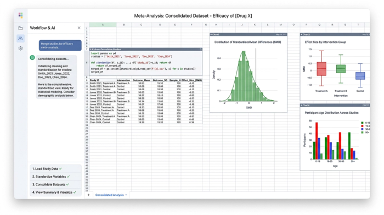Screen dimensions: 384x215
Task: Select column H header
Action: 216,25
